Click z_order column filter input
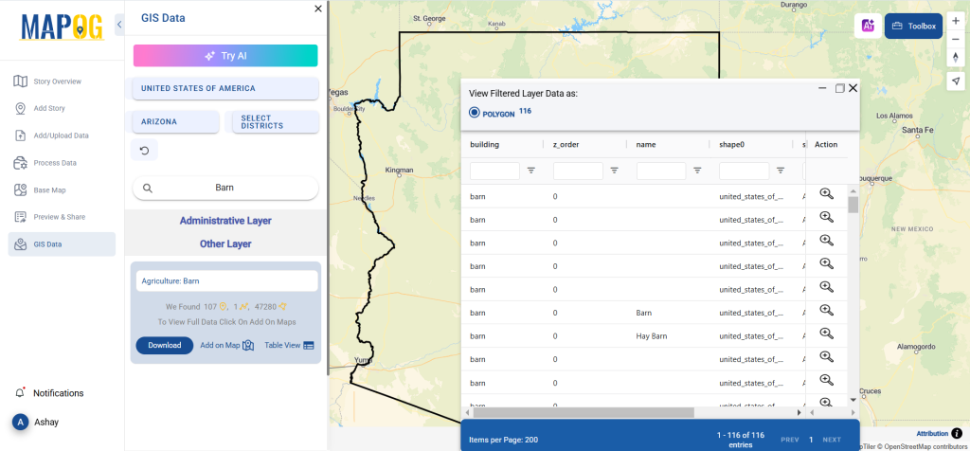The image size is (970, 451). (x=578, y=171)
